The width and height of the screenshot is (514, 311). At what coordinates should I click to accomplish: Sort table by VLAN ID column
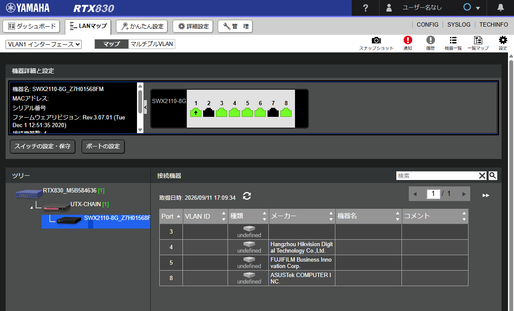point(206,216)
